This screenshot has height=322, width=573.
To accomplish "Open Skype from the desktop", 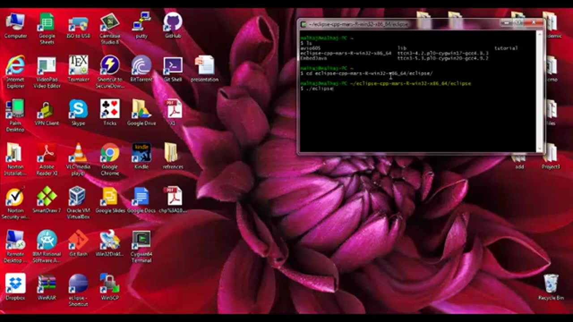I will pyautogui.click(x=78, y=112).
